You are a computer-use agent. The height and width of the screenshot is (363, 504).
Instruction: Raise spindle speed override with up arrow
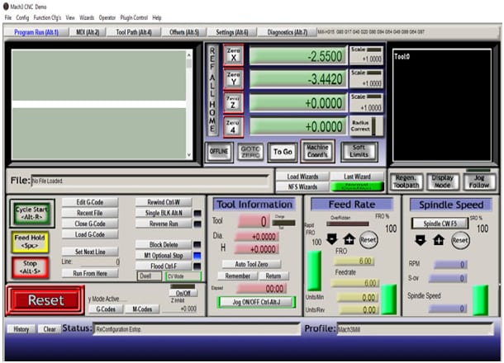tap(439, 240)
